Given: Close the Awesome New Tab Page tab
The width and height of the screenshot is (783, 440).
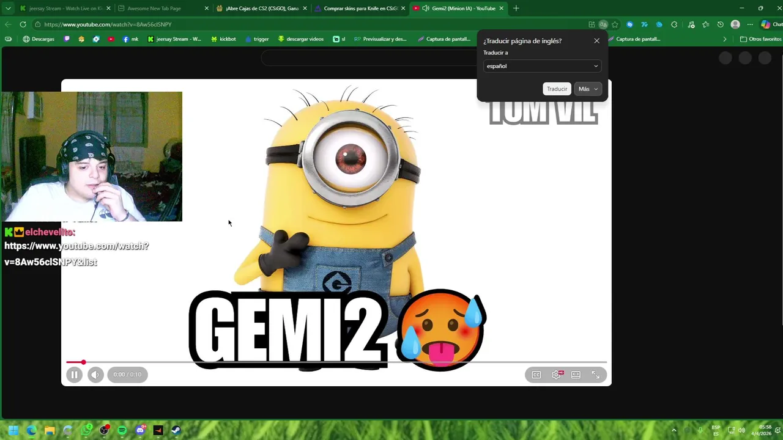Looking at the screenshot, I should coord(206,9).
